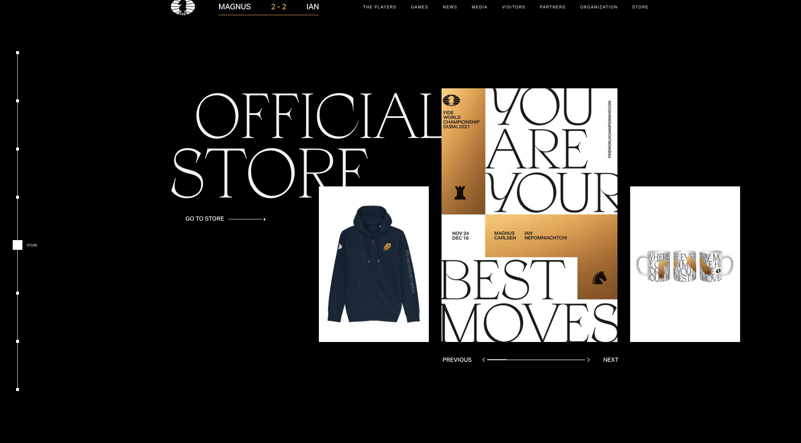801x443 pixels.
Task: Open the Organization menu item
Action: [x=598, y=7]
